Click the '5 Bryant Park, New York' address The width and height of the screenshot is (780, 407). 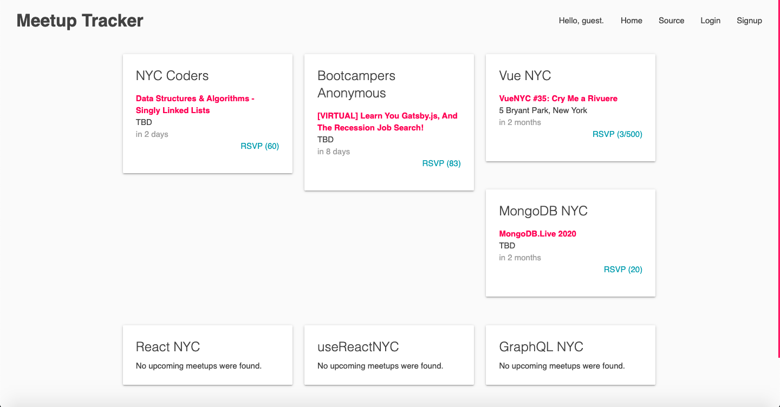[543, 110]
